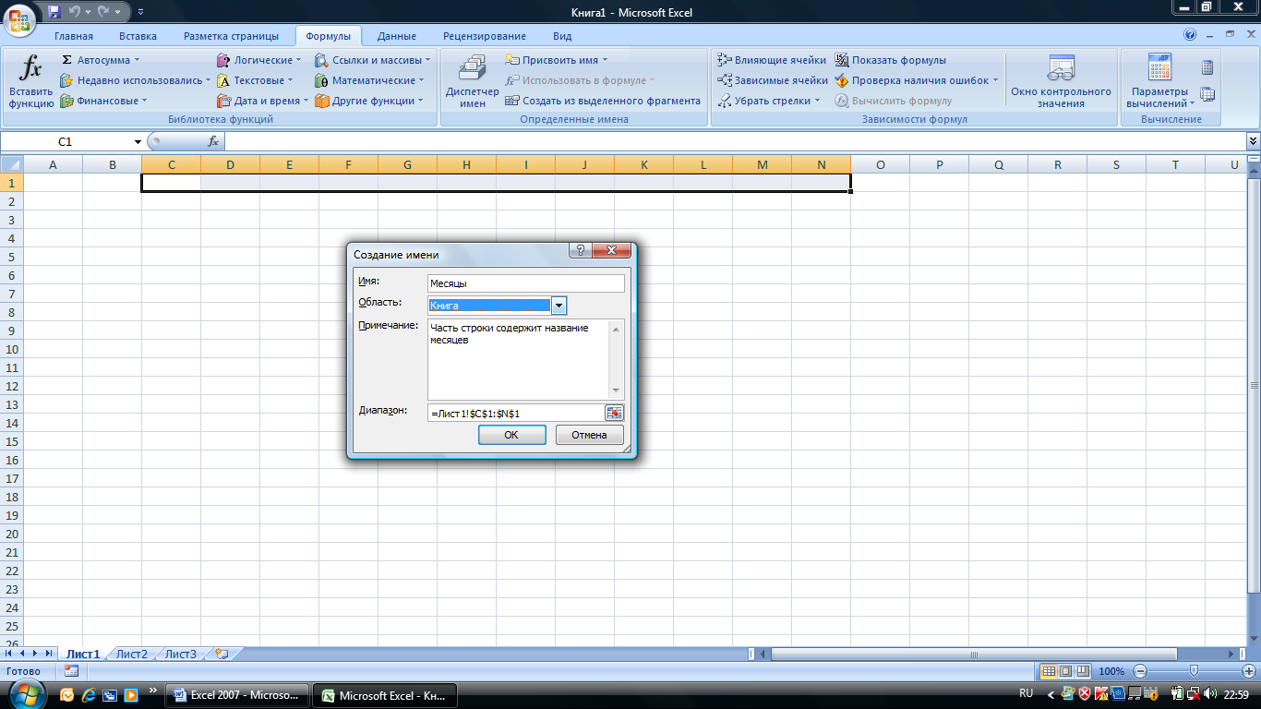This screenshot has height=709, width=1261.
Task: Click the Имя input field in dialog
Action: (526, 284)
